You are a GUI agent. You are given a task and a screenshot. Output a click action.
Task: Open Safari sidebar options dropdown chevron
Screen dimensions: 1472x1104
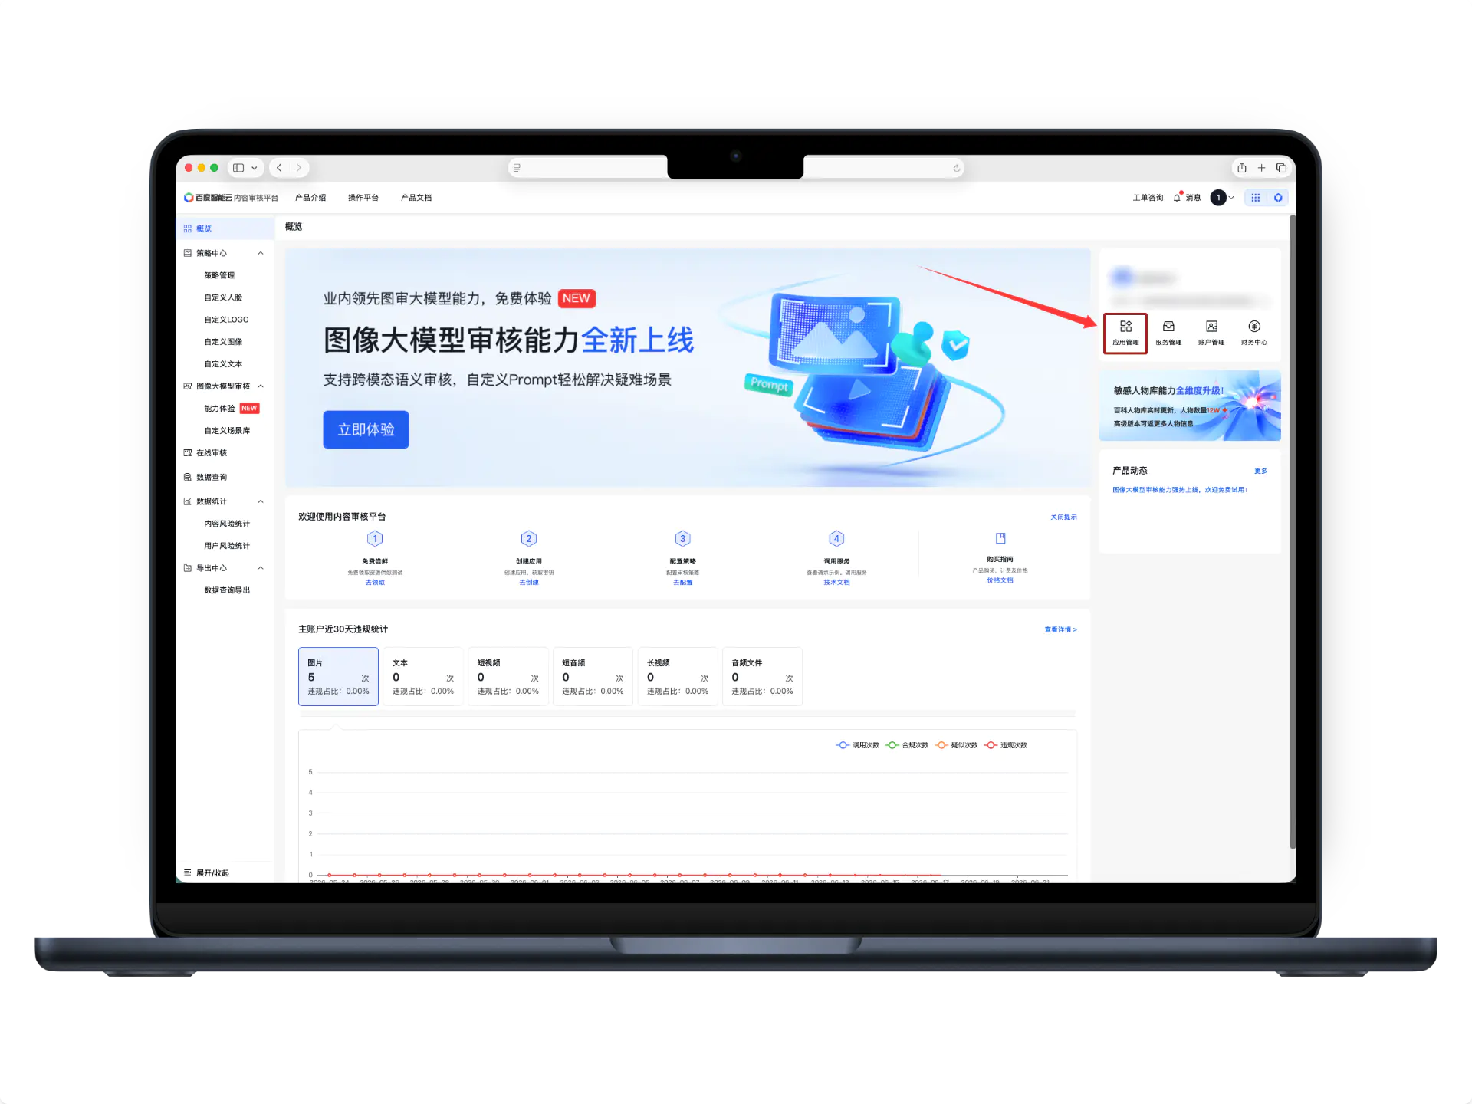pyautogui.click(x=254, y=168)
